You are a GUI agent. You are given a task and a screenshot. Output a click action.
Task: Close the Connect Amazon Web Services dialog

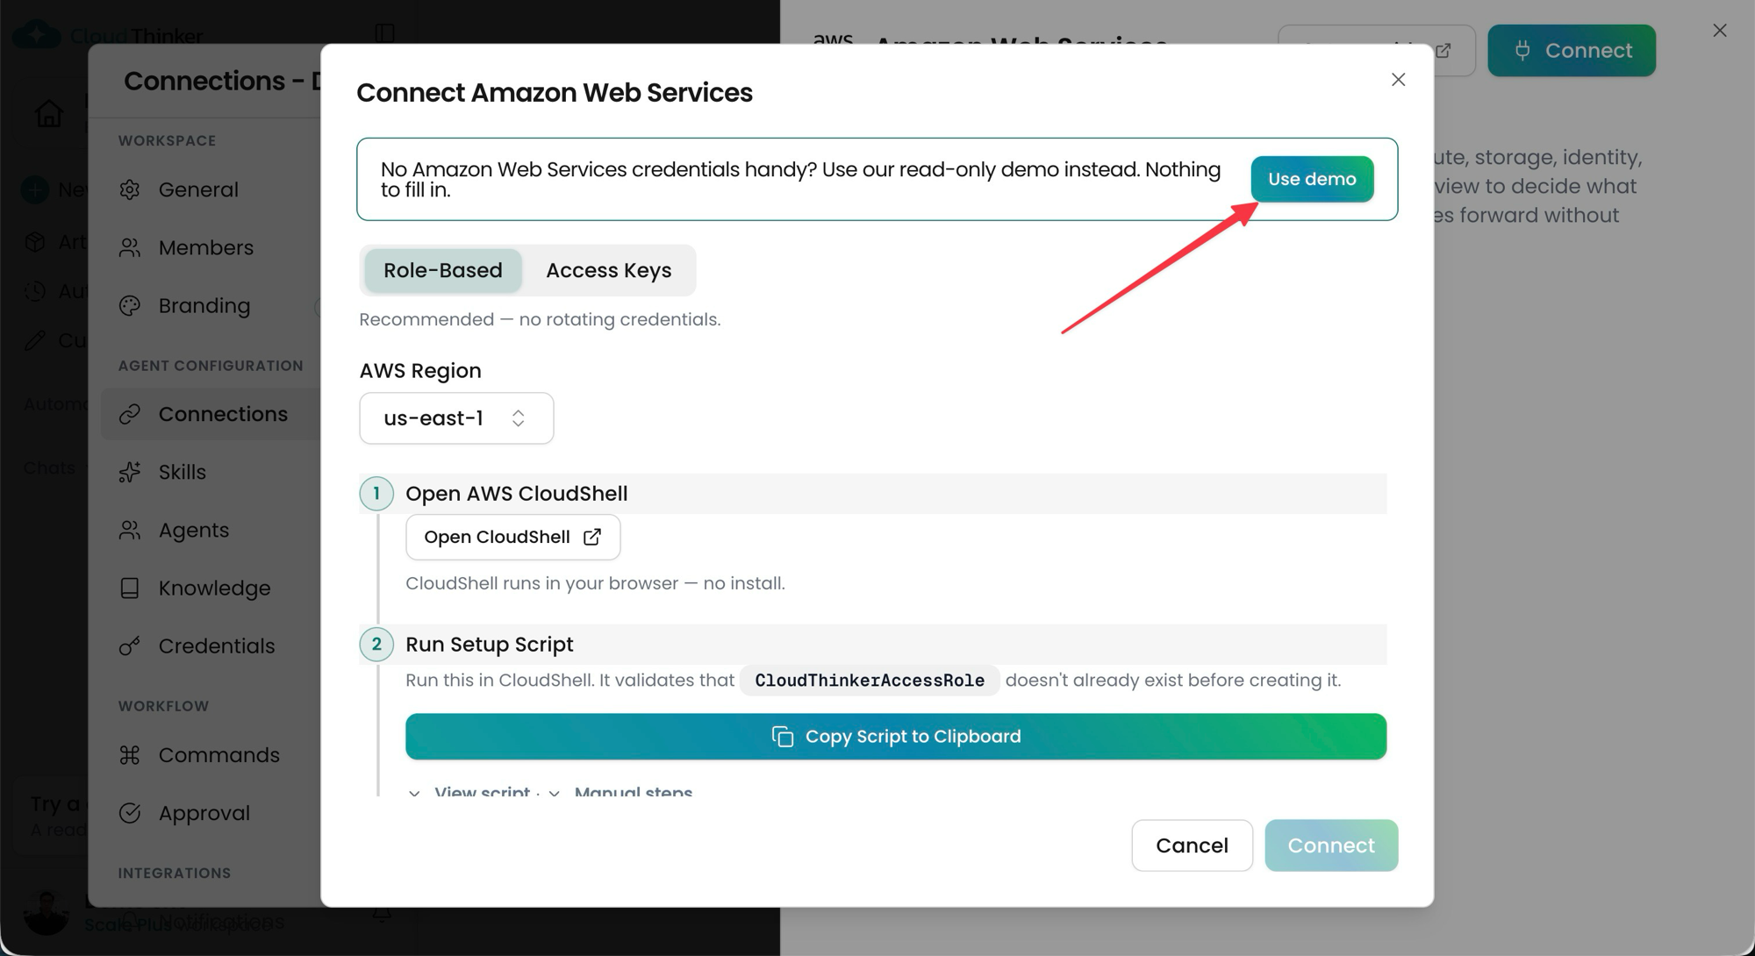coord(1398,80)
